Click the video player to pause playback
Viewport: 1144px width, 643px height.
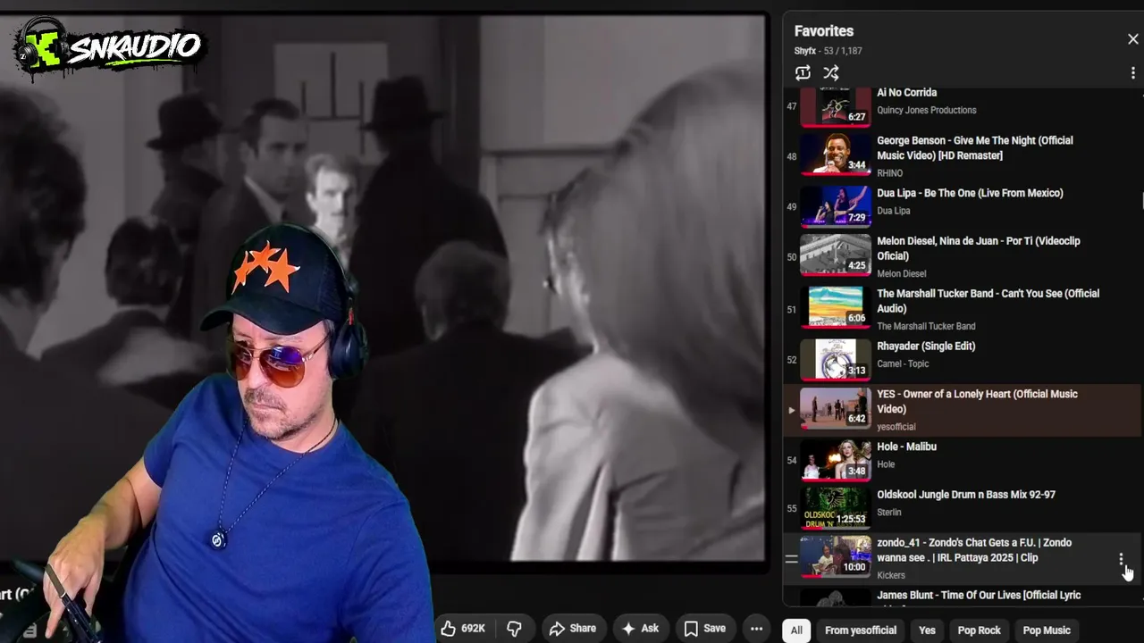384,288
